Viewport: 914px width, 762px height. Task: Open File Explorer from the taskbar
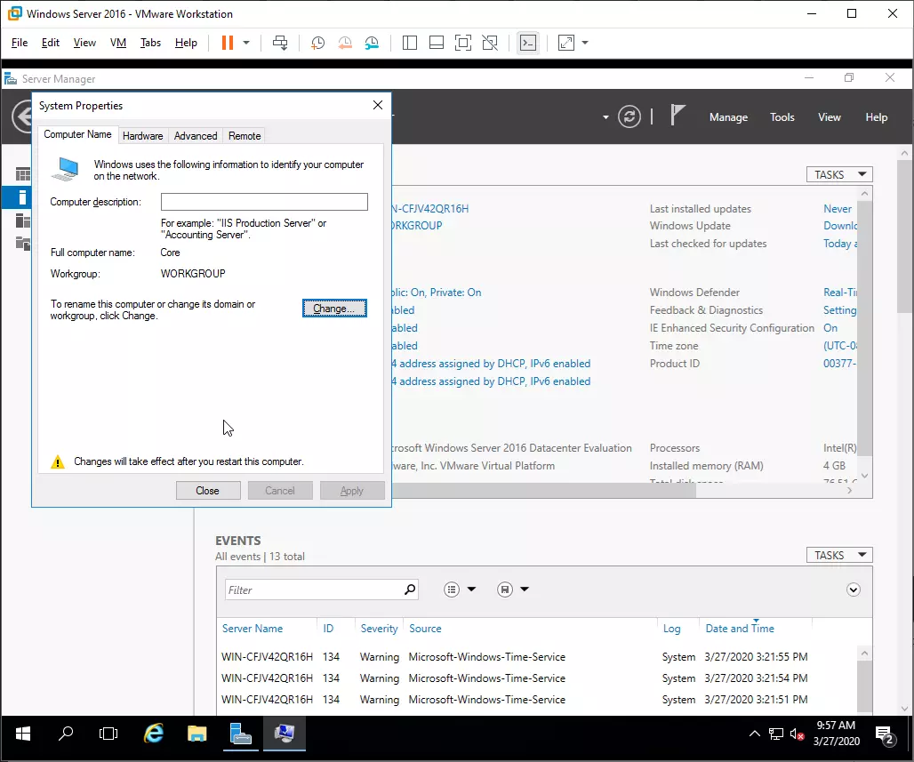click(197, 734)
